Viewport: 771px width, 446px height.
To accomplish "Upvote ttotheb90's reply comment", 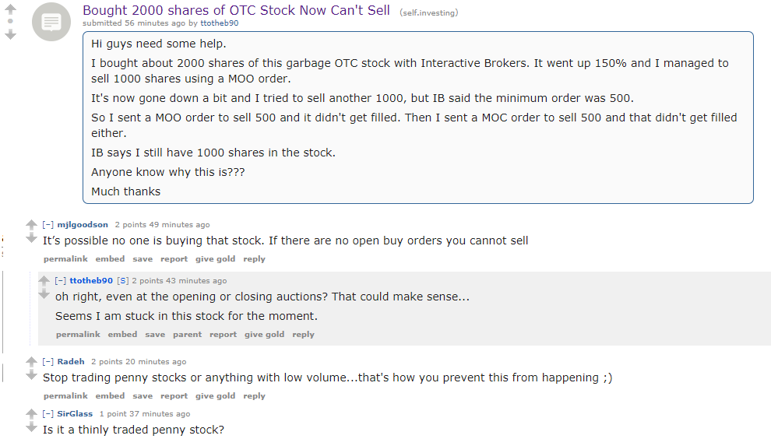I will (x=44, y=280).
